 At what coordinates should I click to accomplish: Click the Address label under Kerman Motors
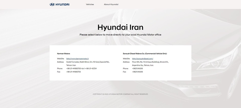[60, 62]
